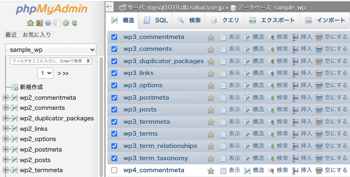Expand wp2_commentmeta tree node
The height and width of the screenshot is (177, 350).
pos(6,98)
